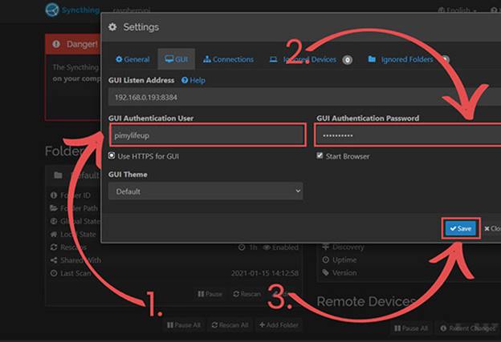Screen dimensions: 501x342
Task: Switch to the Connections tab
Action: pos(228,59)
